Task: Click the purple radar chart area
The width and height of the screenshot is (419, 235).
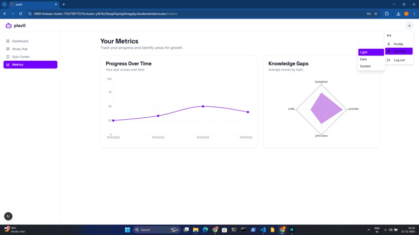Action: 325,108
